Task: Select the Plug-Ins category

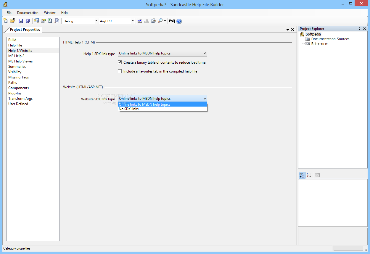Action: pyautogui.click(x=33, y=93)
